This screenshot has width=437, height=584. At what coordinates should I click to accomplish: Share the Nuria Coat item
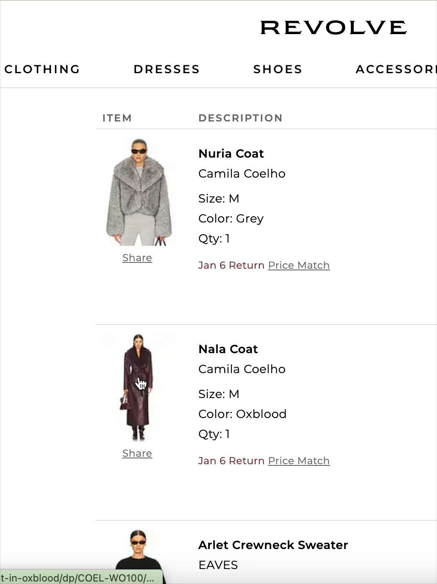tap(137, 258)
